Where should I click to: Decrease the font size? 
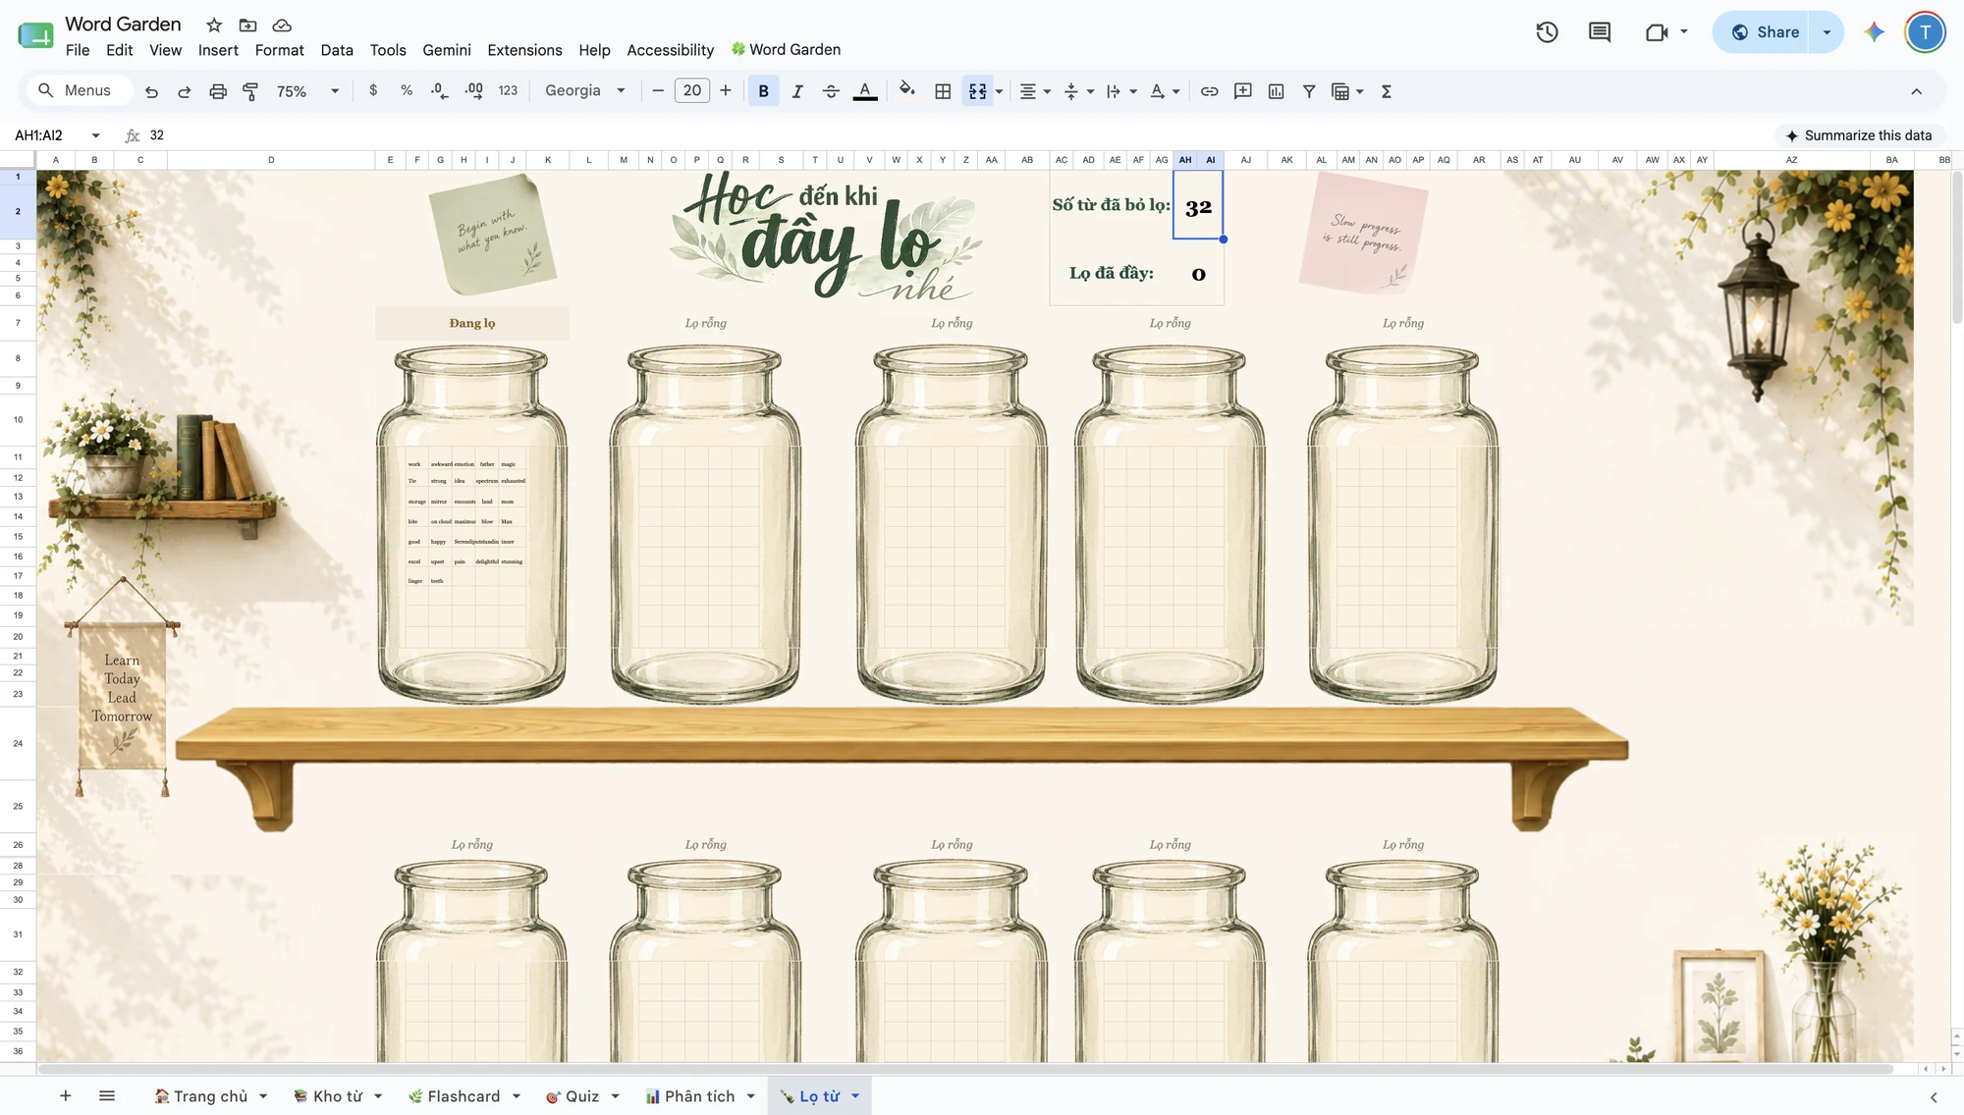click(x=658, y=91)
